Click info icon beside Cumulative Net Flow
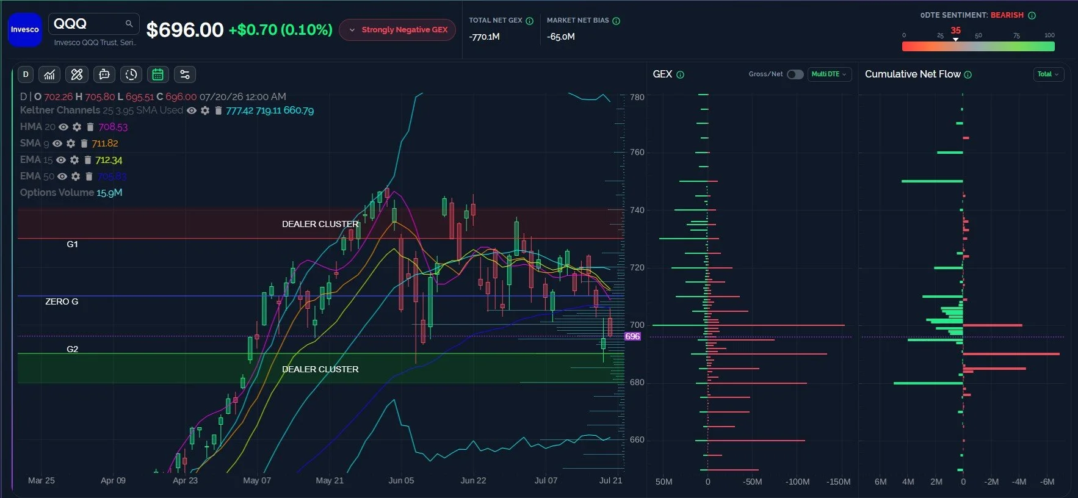Image resolution: width=1078 pixels, height=498 pixels. pyautogui.click(x=968, y=74)
